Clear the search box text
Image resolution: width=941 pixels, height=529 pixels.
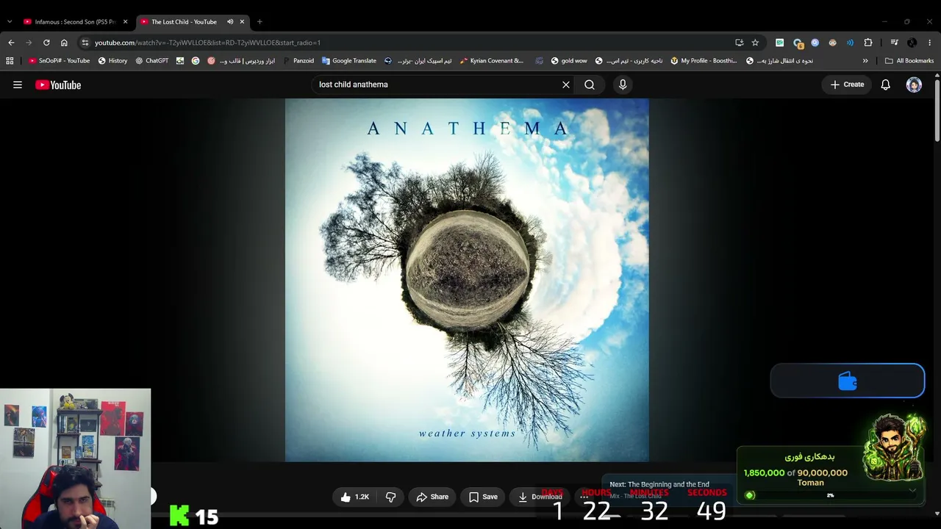click(x=566, y=84)
